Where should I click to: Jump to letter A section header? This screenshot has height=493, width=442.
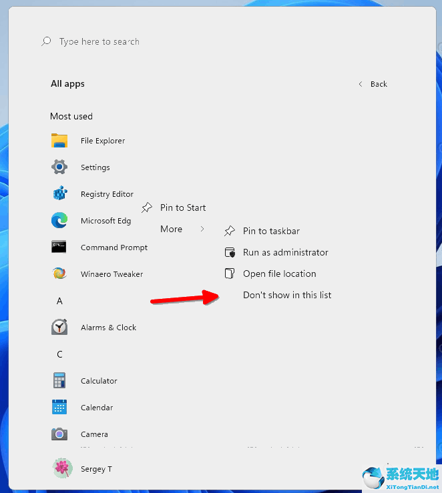59,301
